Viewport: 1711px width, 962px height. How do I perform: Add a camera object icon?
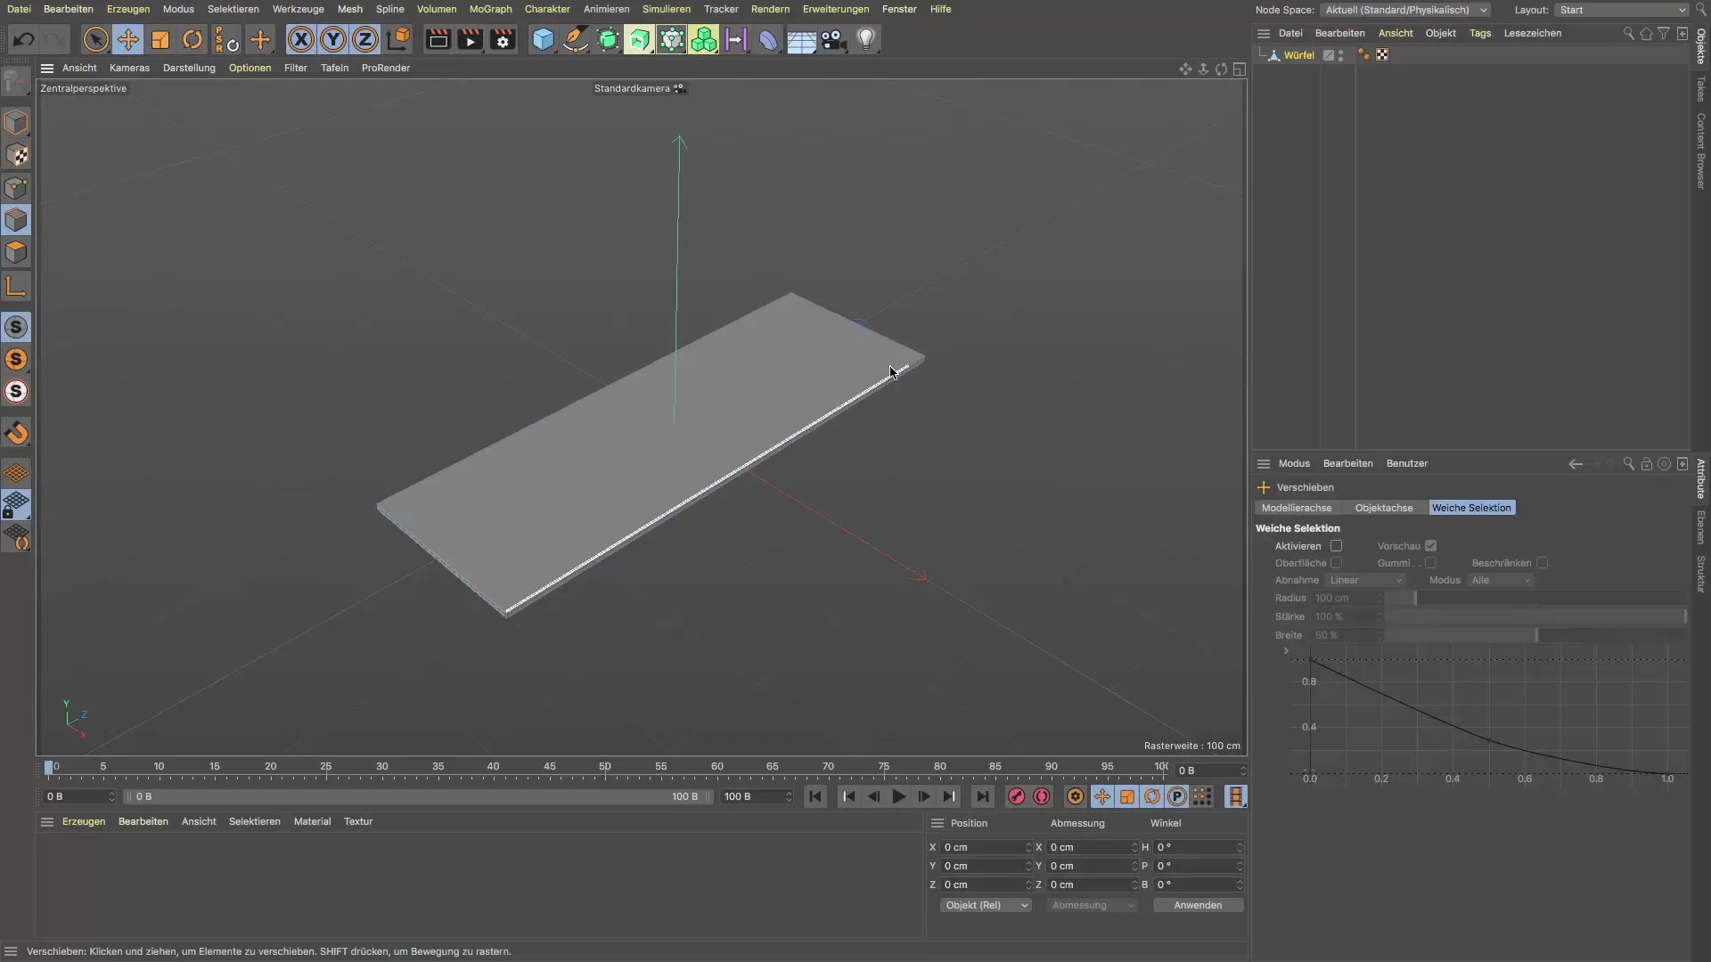pyautogui.click(x=833, y=39)
